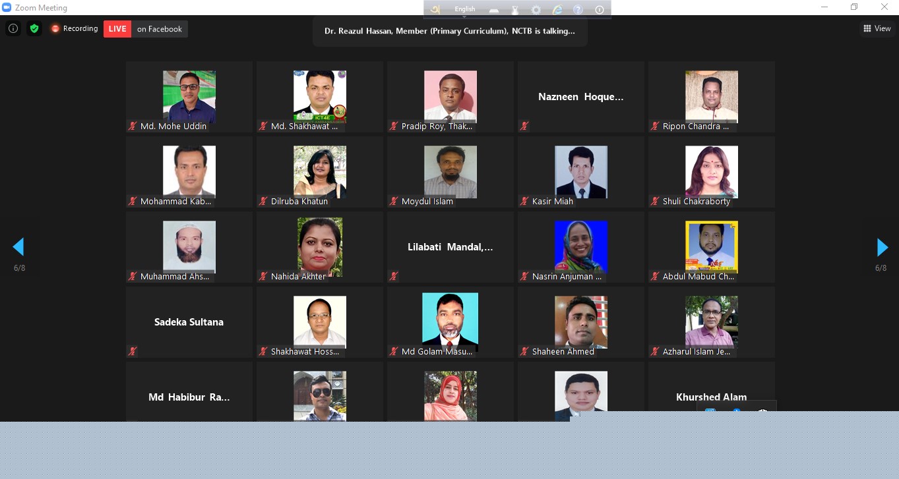
Task: Open the View layout options
Action: click(877, 28)
